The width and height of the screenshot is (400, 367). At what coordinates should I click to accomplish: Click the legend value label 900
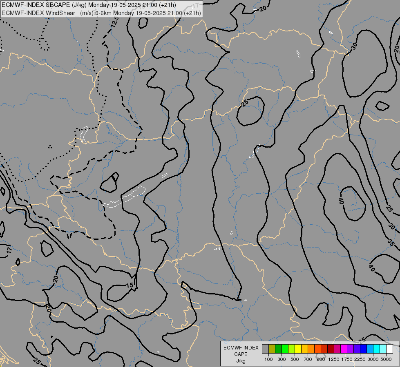click(321, 359)
